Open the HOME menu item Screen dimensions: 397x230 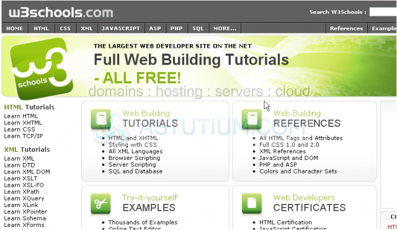point(15,29)
